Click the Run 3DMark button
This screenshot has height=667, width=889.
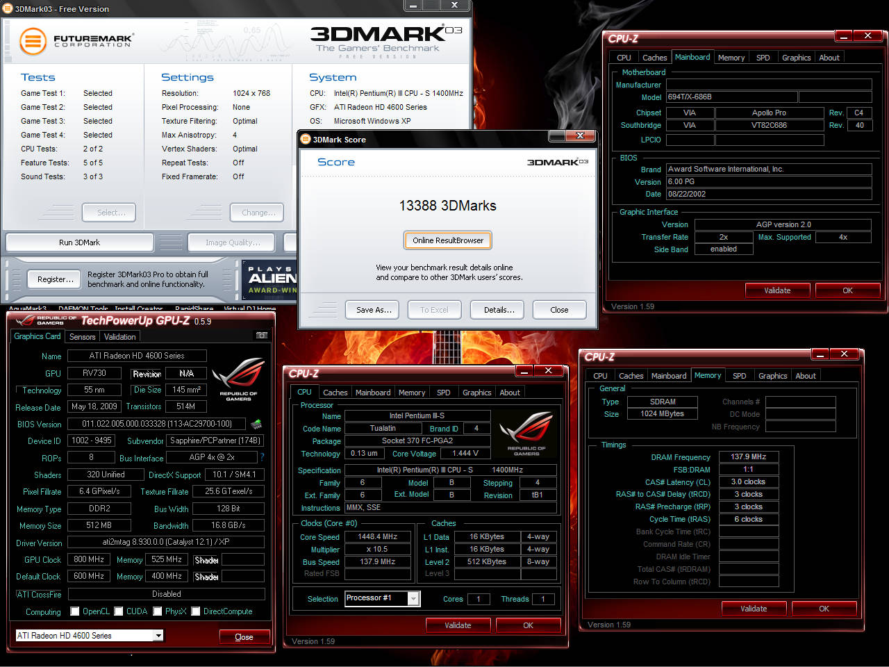[x=79, y=242]
